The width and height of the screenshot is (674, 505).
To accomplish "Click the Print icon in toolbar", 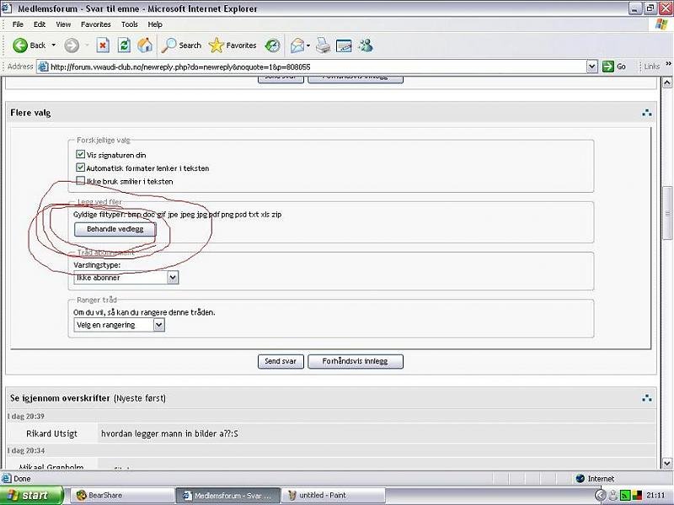I will point(323,45).
